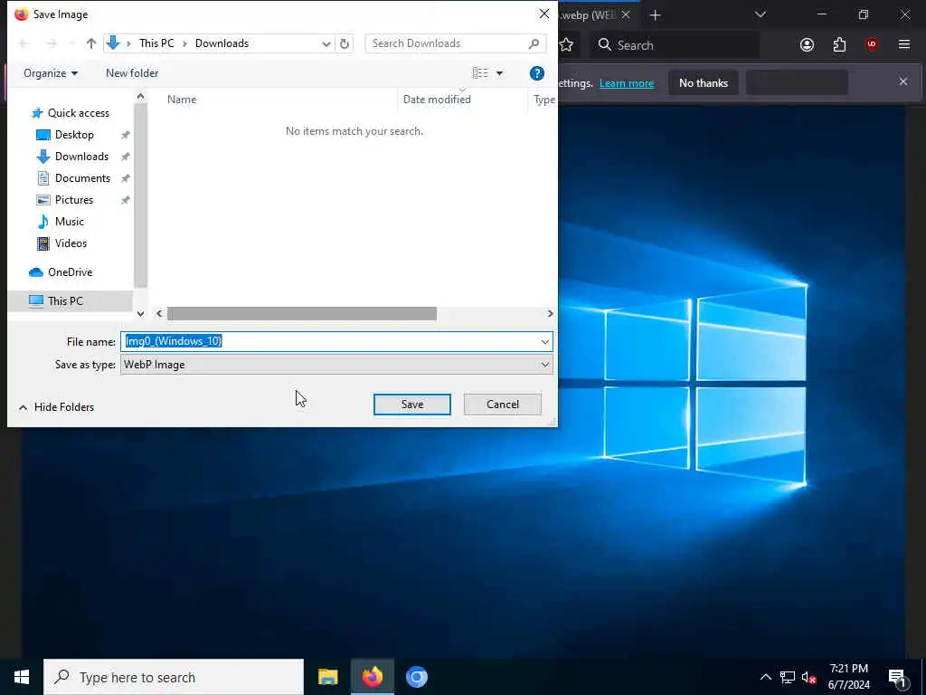Create a New folder
Viewport: 926px width, 695px height.
132,73
